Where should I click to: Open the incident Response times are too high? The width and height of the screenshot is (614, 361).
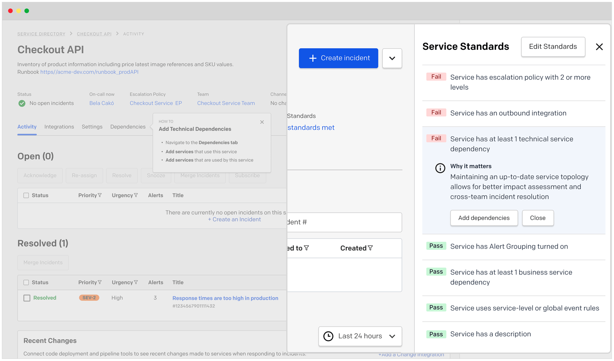pos(225,298)
